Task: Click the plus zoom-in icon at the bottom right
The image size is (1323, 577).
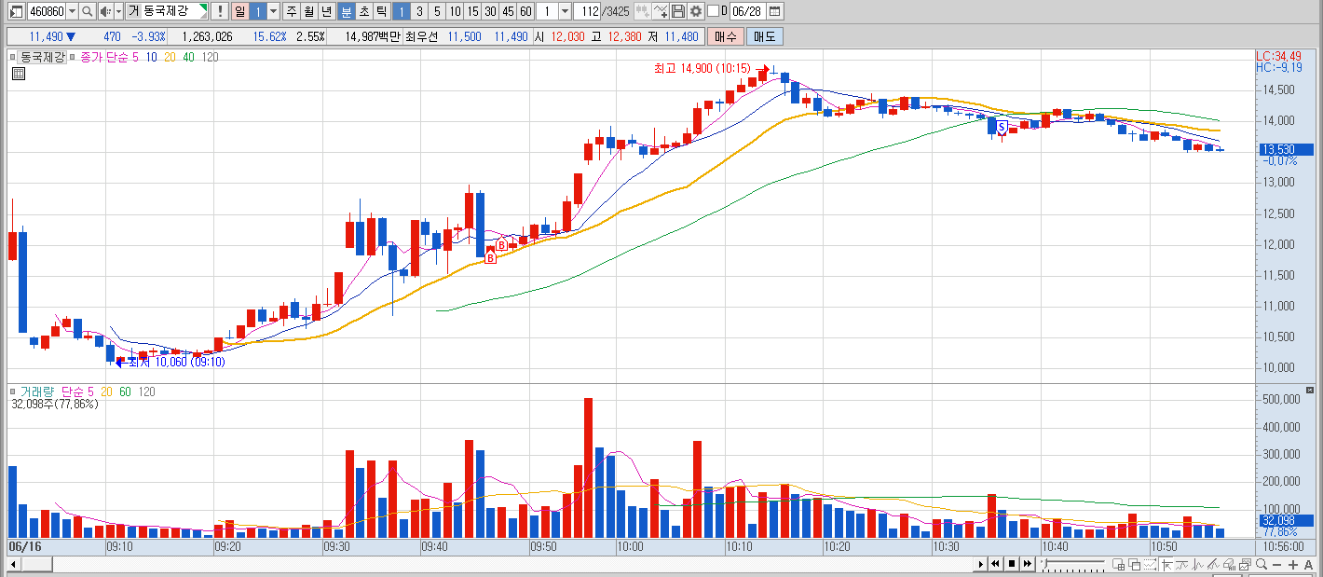Action: coord(1293,565)
